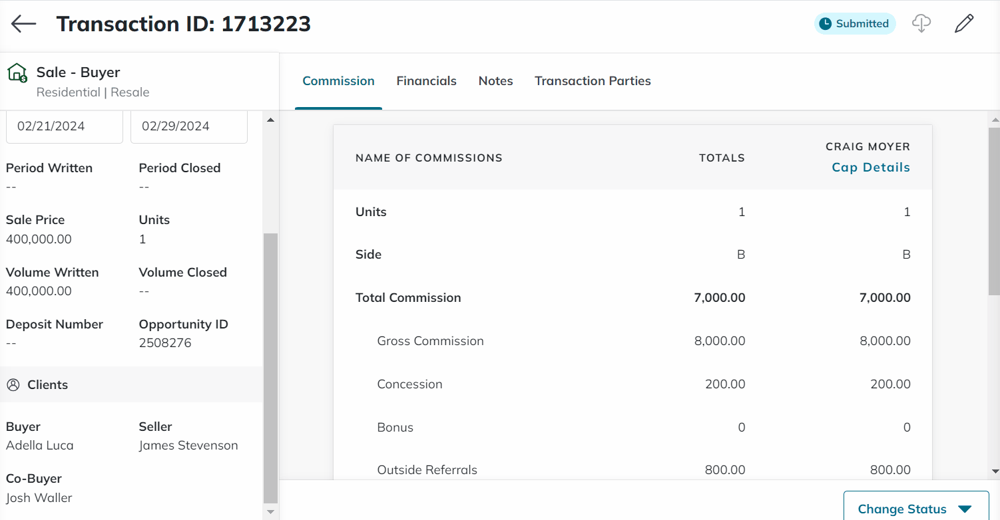Open the download option near Submitted status
This screenshot has height=520, width=1000.
tap(921, 23)
